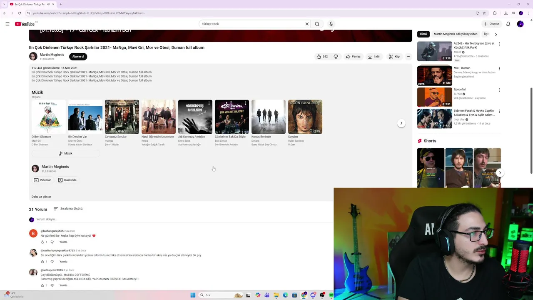This screenshot has width=533, height=300.
Task: Open the YouTube account avatar menu
Action: 520,24
